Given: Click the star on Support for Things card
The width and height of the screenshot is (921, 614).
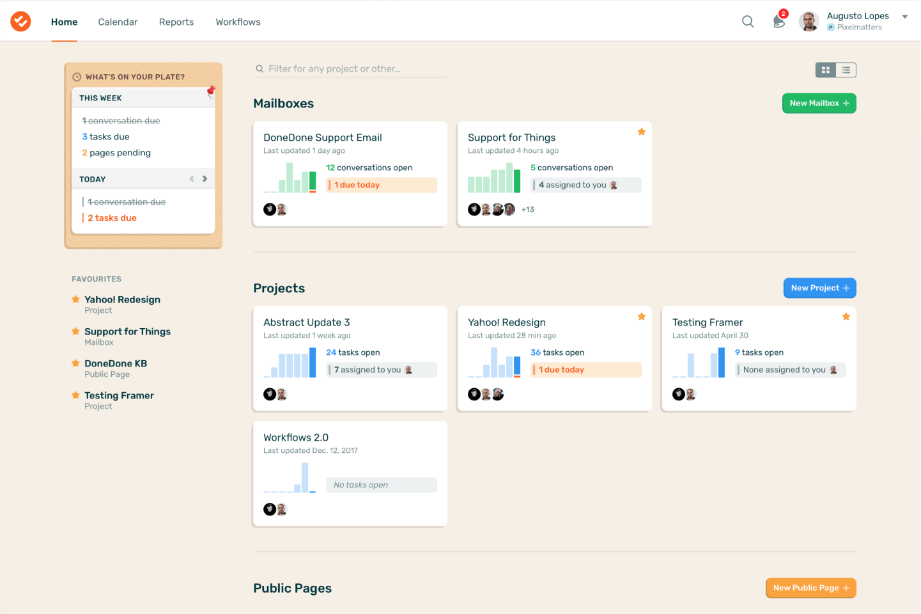Looking at the screenshot, I should pyautogui.click(x=641, y=132).
